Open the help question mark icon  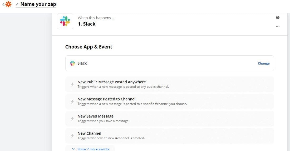click(x=278, y=18)
